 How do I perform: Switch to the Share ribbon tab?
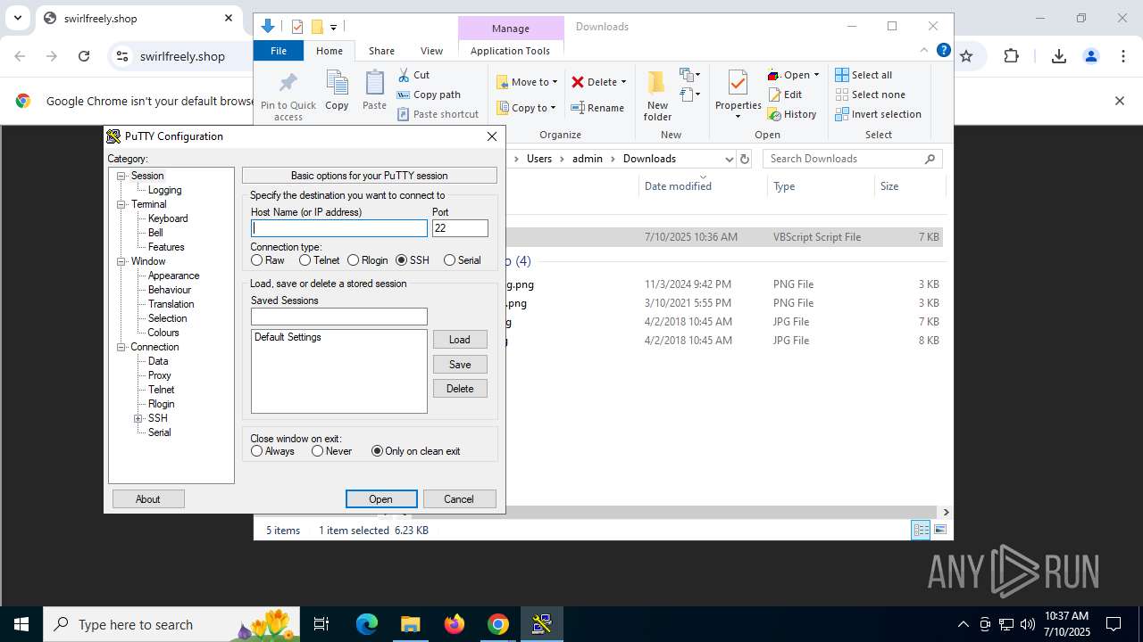[381, 51]
